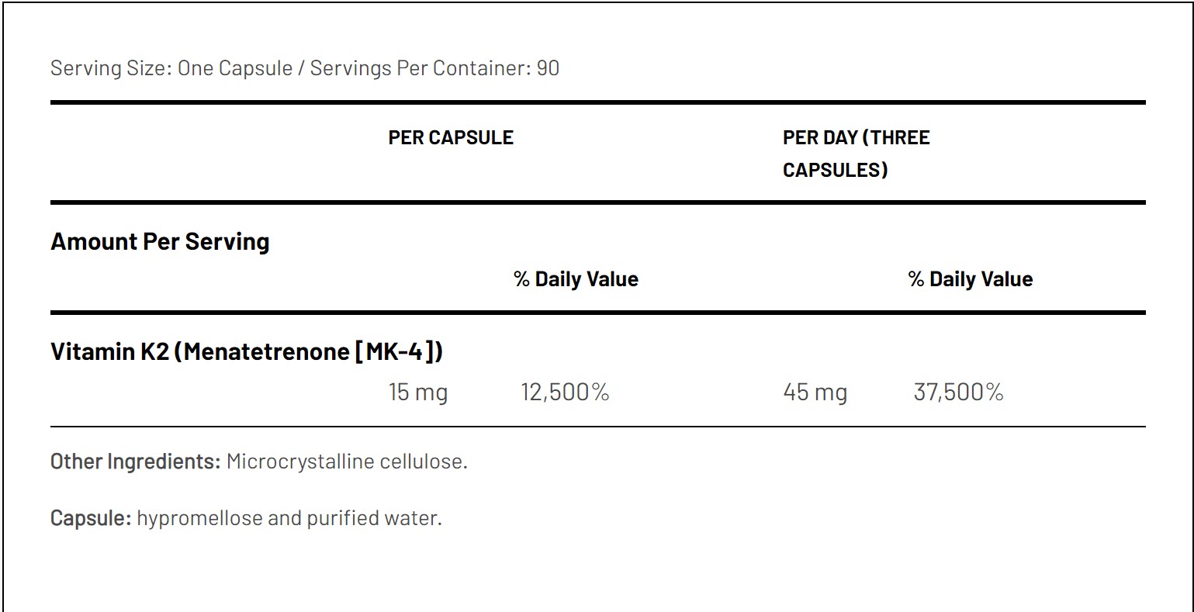The height and width of the screenshot is (612, 1194).
Task: Click the Serving Size text
Action: click(x=111, y=68)
